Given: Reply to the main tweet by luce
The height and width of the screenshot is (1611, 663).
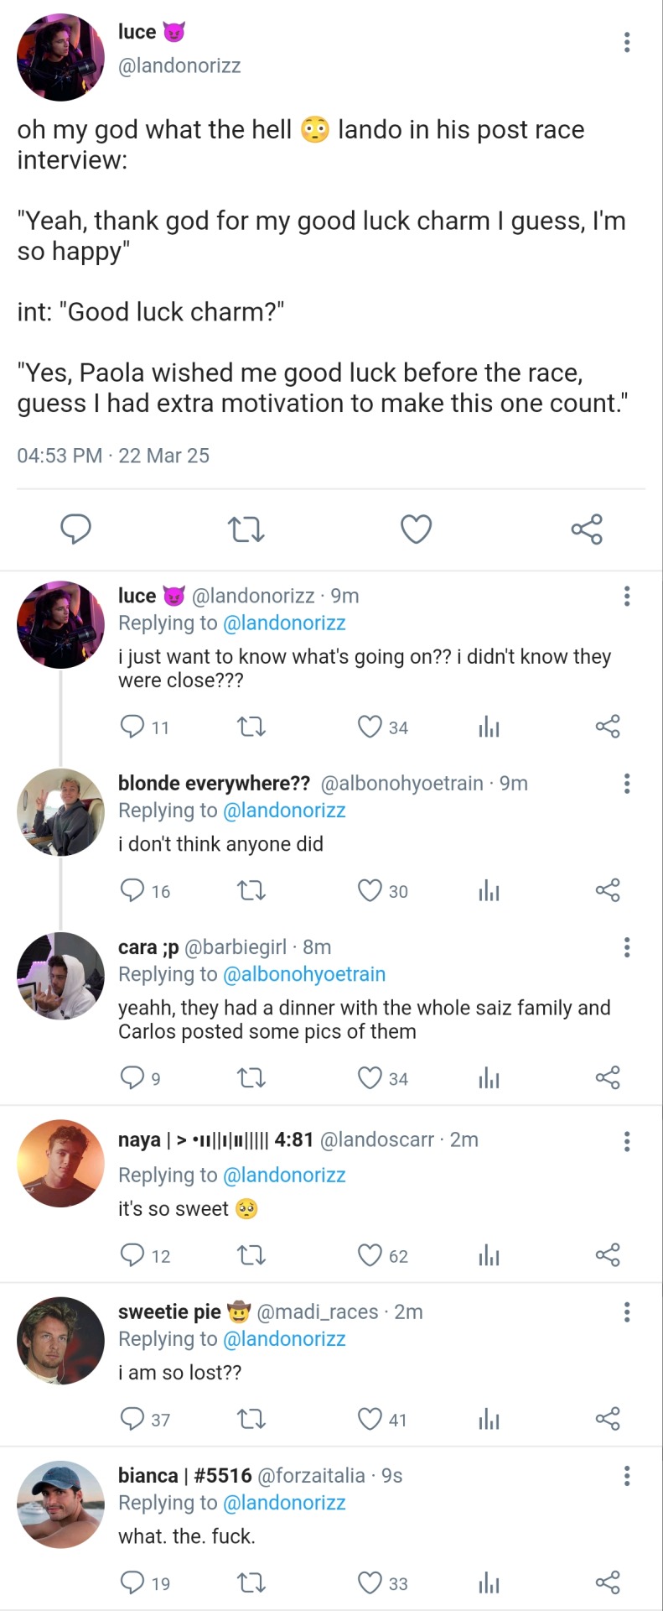Looking at the screenshot, I should 76,529.
